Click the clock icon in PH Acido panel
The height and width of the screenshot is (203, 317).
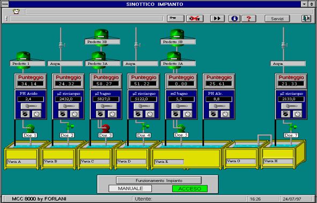coord(36,114)
